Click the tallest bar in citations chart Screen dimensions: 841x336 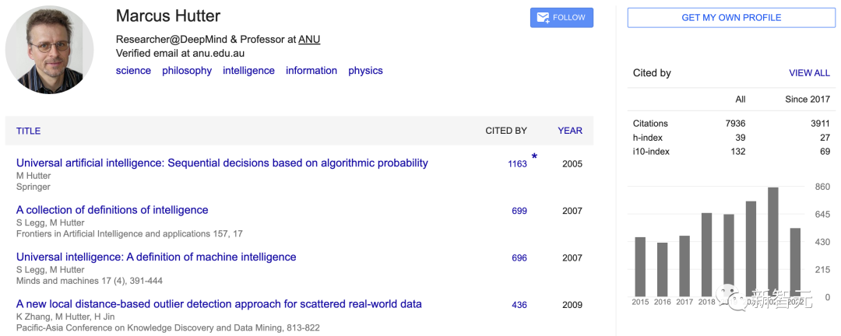tap(773, 242)
